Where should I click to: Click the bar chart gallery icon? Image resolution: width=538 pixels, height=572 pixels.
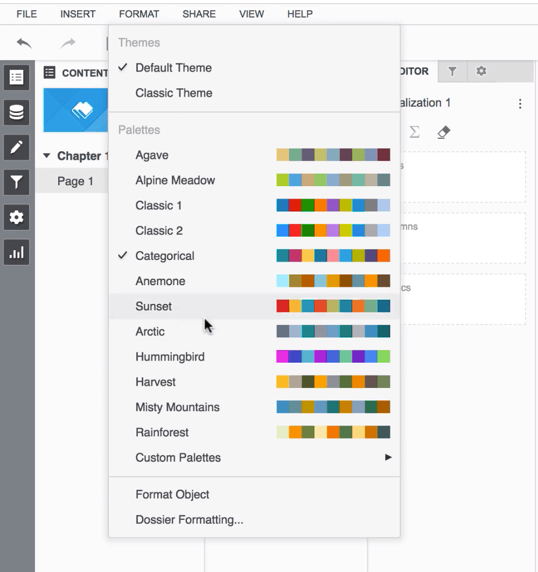click(x=17, y=252)
